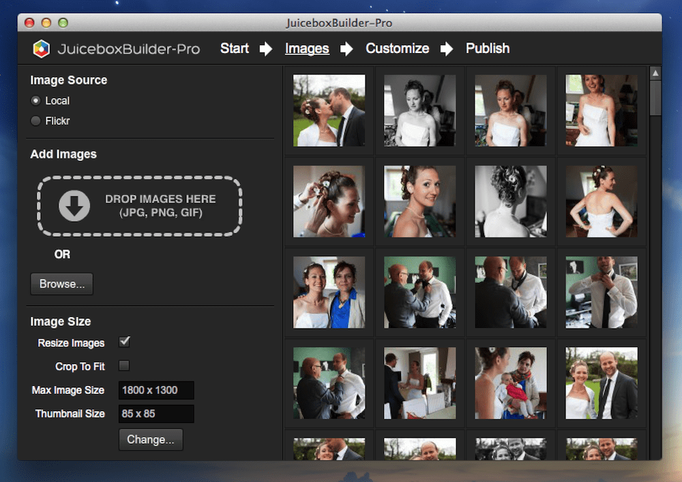Click the download arrow icon in drop zone
Screen dimensions: 682x482
(74, 206)
